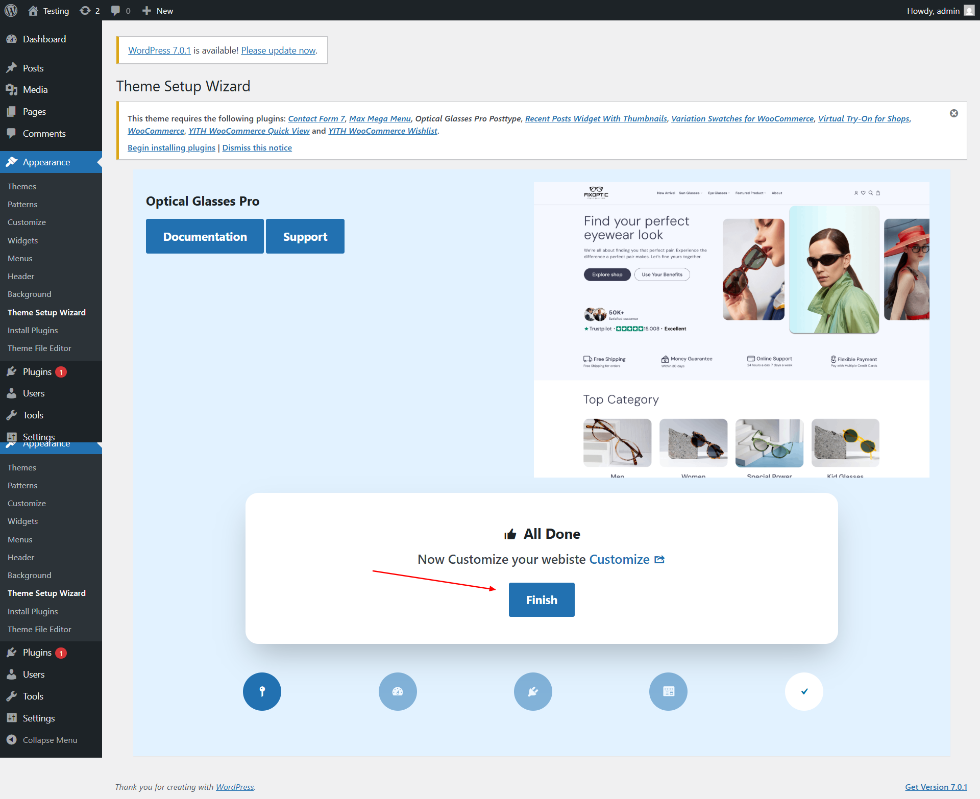Select the first wizard step key icon
980x799 pixels.
click(x=262, y=691)
